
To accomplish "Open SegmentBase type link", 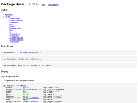I will pyautogui.click(x=15, y=34).
